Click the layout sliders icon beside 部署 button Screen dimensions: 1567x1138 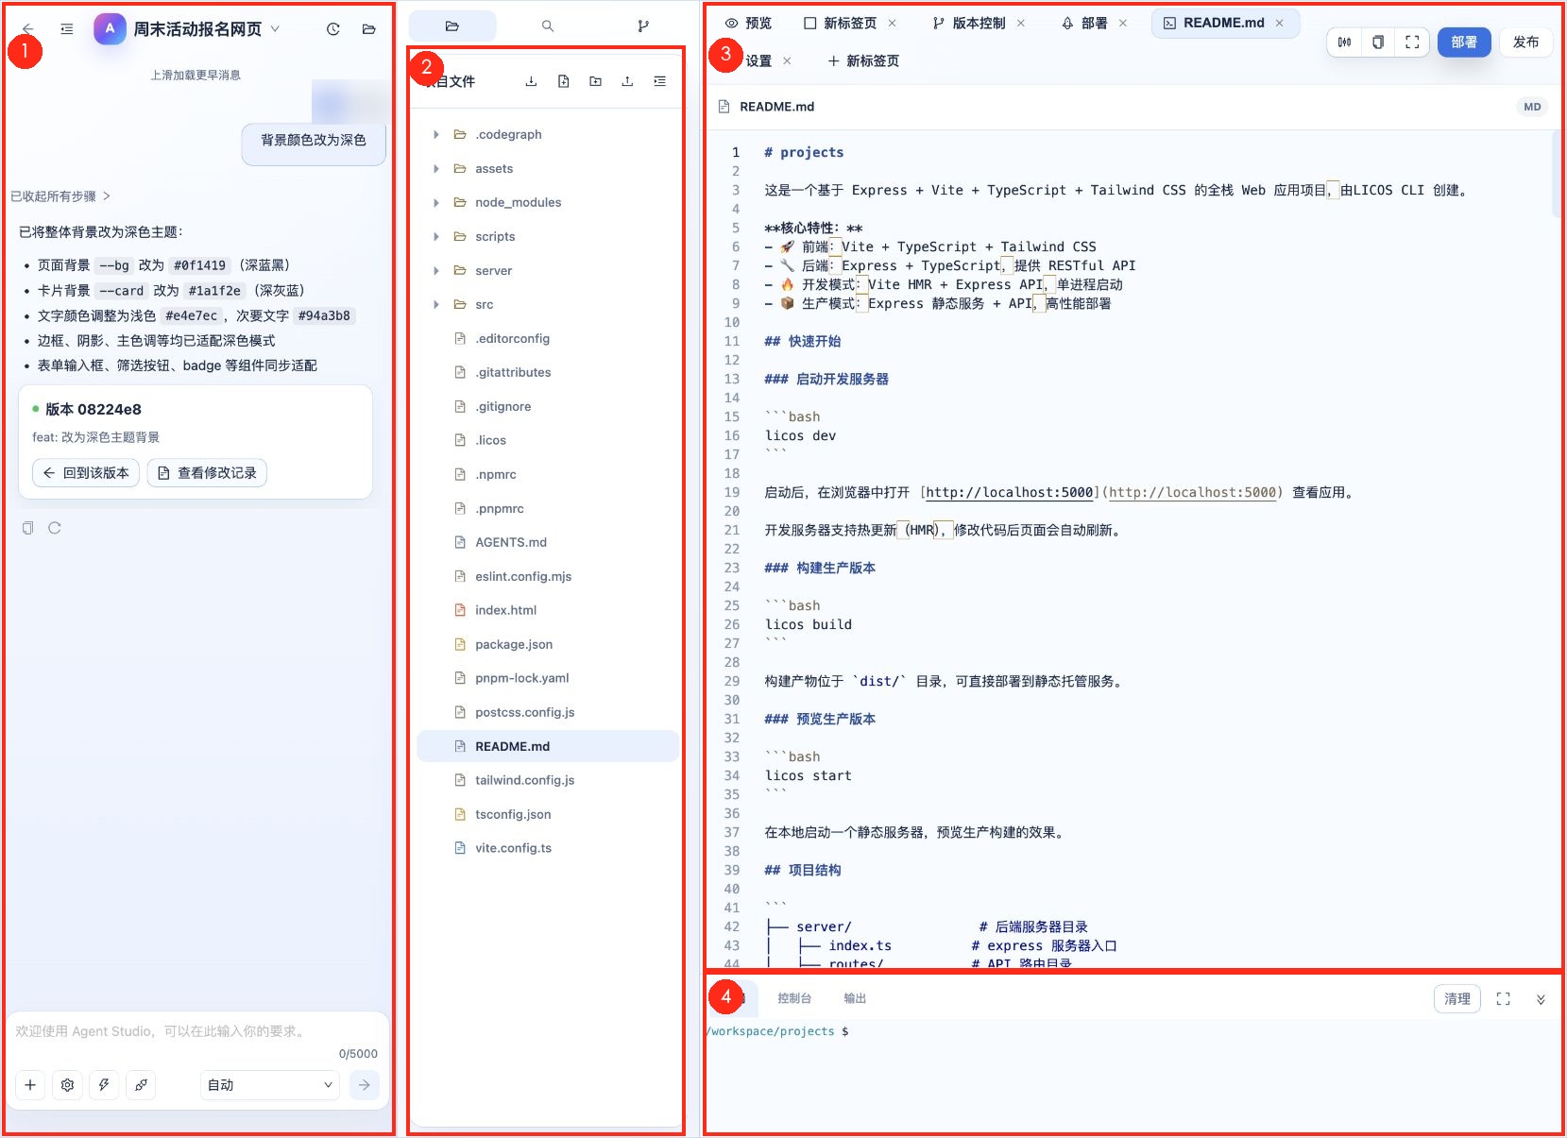1344,42
